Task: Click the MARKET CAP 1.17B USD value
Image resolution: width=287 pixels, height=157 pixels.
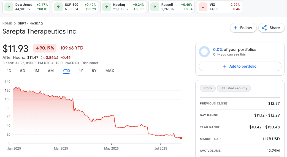Action: point(271,139)
